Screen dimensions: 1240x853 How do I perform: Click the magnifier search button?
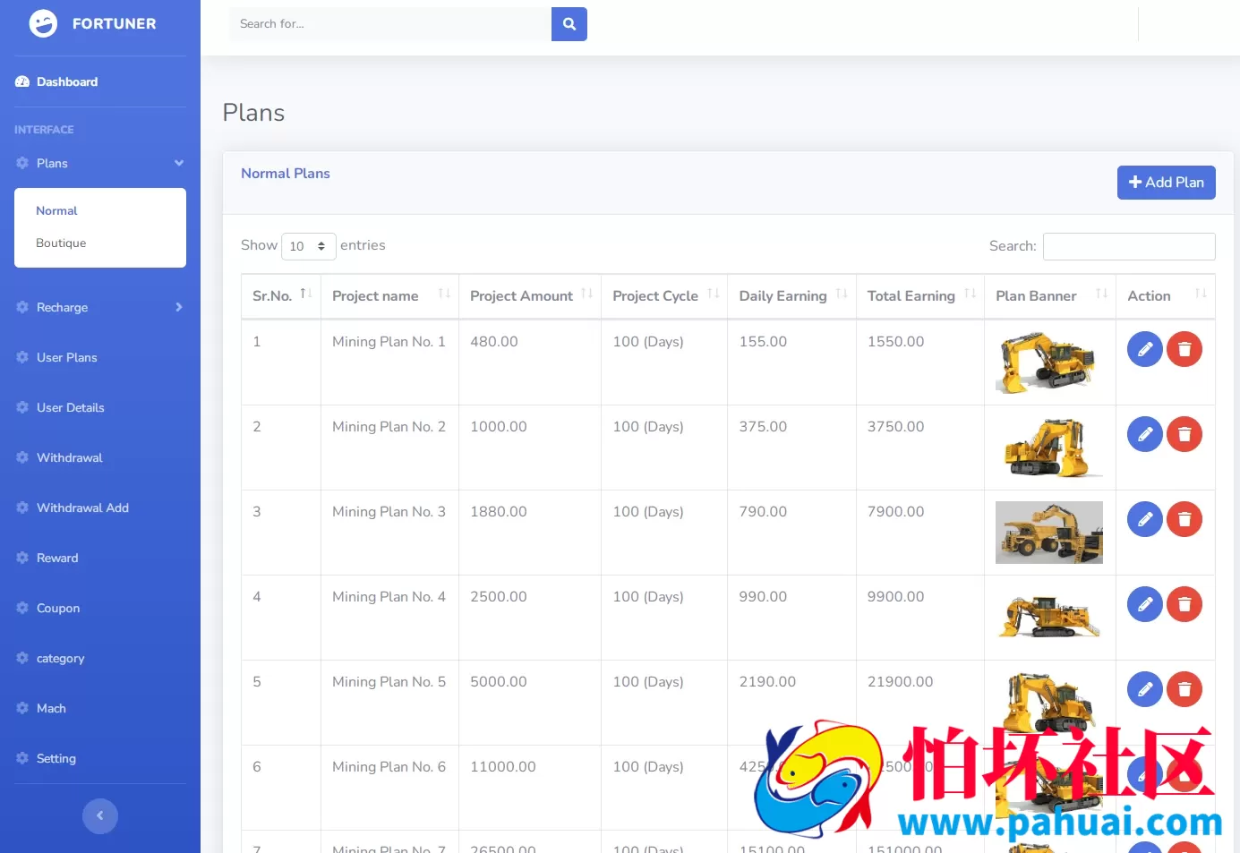pos(569,24)
